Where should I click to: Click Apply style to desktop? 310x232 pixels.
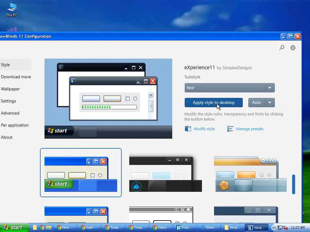(213, 103)
